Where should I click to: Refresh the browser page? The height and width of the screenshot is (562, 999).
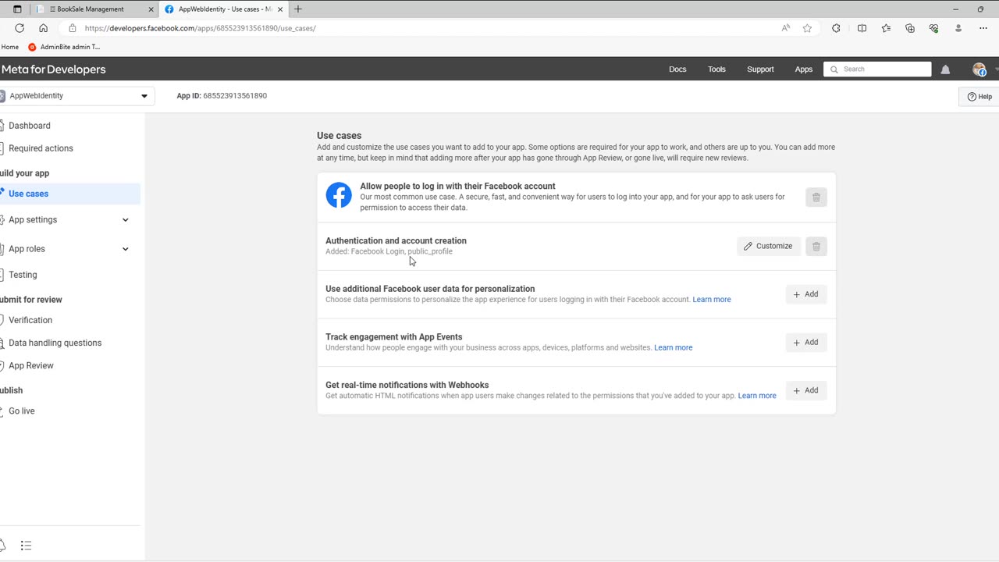[x=20, y=28]
